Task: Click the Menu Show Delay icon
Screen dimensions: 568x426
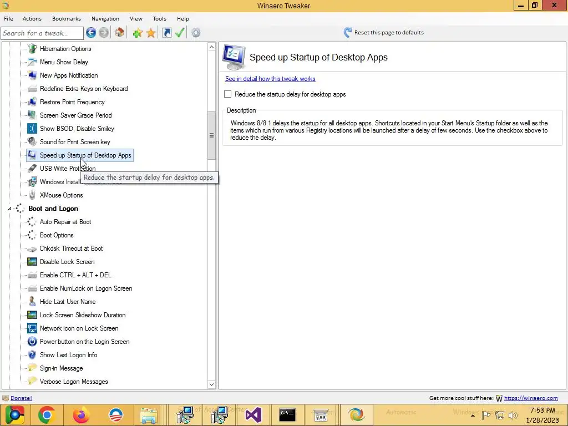Action: (x=32, y=62)
